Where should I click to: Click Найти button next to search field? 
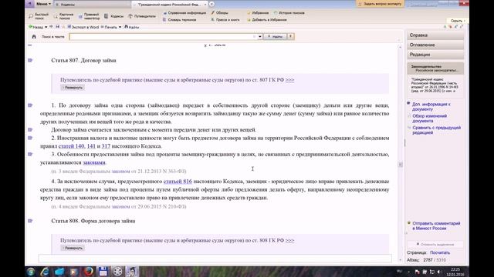[x=275, y=37]
